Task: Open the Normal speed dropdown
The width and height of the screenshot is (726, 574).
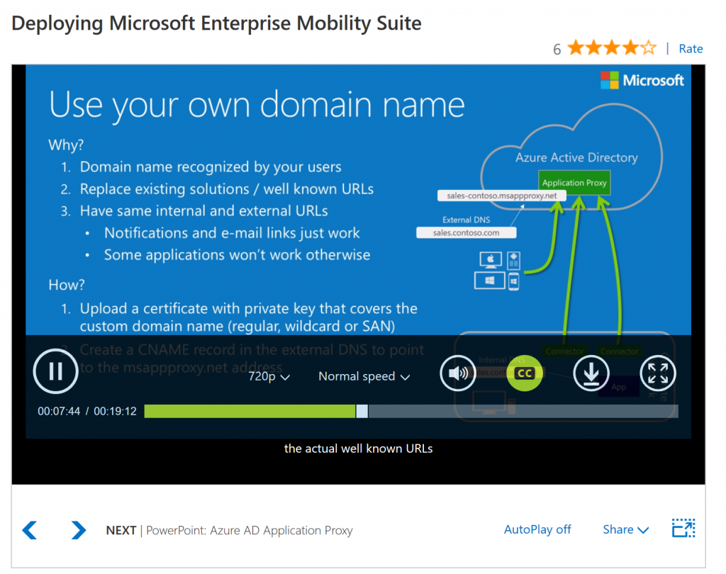Action: (x=364, y=376)
